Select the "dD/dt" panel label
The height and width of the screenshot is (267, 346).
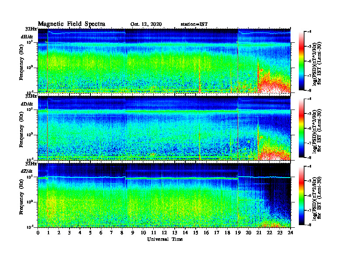(27, 104)
